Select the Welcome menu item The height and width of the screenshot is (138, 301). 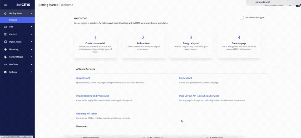click(13, 20)
